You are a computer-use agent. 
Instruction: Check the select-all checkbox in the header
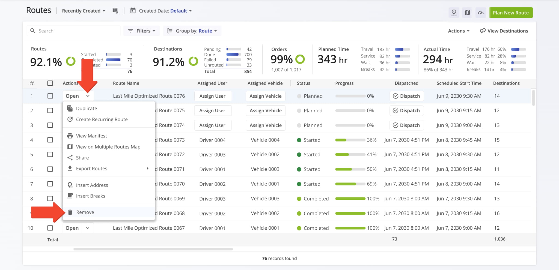point(50,83)
